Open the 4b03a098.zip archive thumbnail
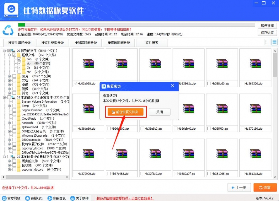This screenshot has width=279, height=201. tap(88, 64)
